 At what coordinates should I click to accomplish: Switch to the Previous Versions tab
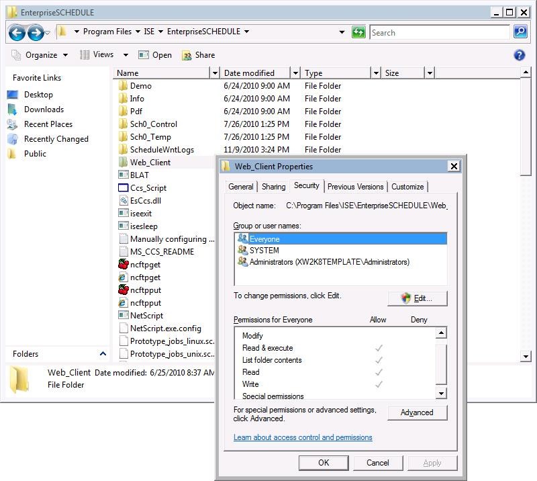[355, 187]
